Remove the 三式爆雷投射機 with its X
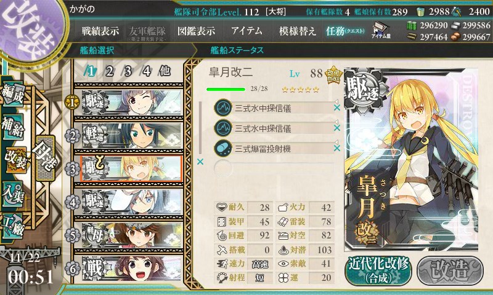The width and height of the screenshot is (493, 295). (x=337, y=148)
